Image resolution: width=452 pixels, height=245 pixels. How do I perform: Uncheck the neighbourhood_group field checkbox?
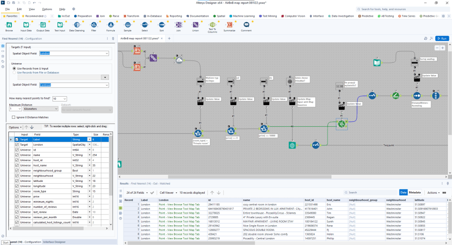(17, 170)
